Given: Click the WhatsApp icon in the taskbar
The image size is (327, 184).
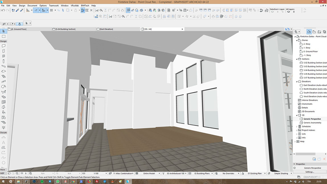Looking at the screenshot, I should pos(58,181).
